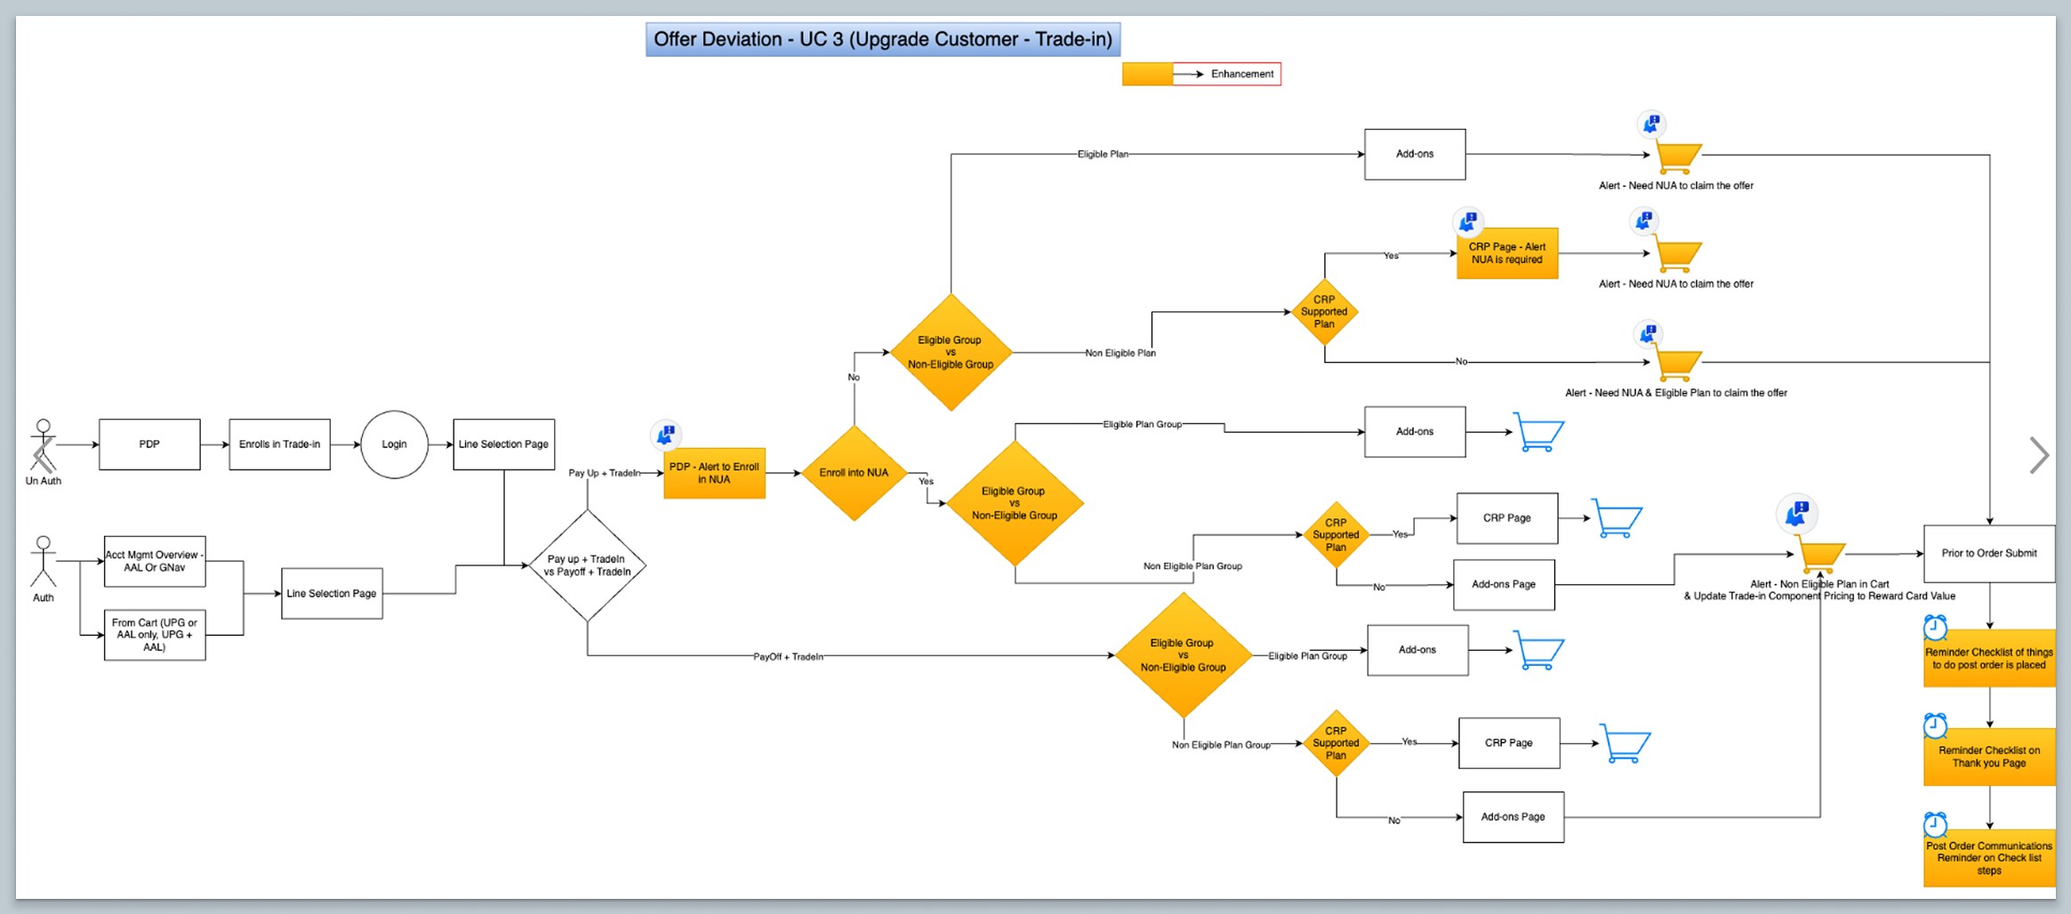Go to previous image with left chevron

pyautogui.click(x=43, y=455)
